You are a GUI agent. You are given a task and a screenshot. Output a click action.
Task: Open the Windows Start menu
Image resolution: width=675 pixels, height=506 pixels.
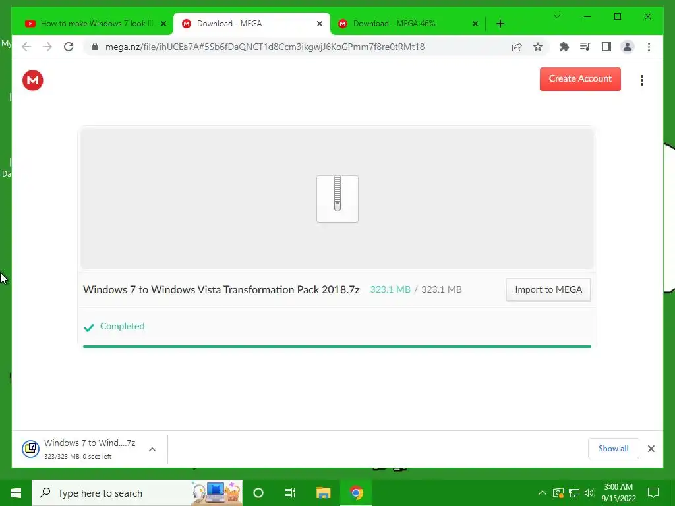click(x=16, y=493)
